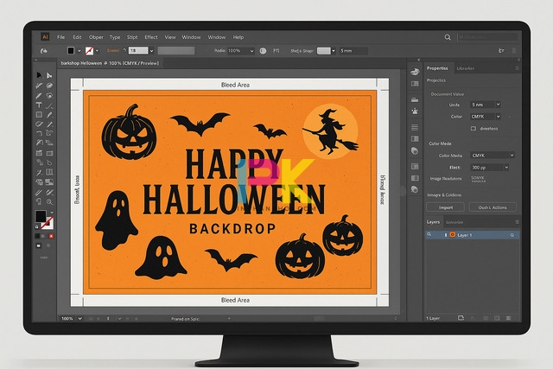
Task: Switch to the Libraries panel tab
Action: tap(465, 67)
